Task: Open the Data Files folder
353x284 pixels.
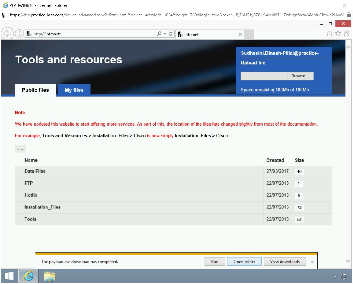Action: point(35,171)
